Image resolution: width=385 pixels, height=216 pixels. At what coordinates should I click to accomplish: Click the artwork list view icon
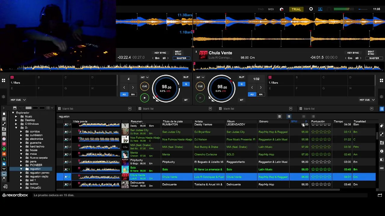pyautogui.click(x=289, y=116)
